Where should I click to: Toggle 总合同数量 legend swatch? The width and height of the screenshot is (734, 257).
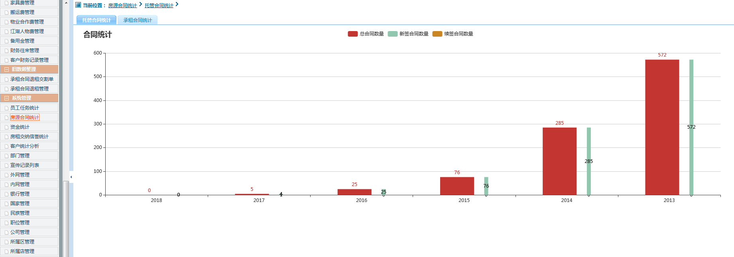[x=353, y=34]
